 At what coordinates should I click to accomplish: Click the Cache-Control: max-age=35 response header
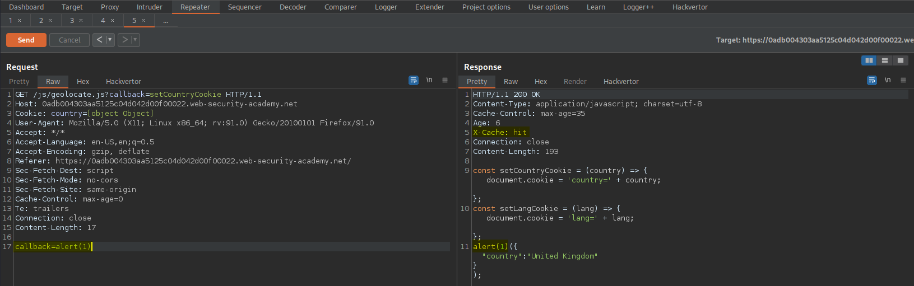pos(529,113)
